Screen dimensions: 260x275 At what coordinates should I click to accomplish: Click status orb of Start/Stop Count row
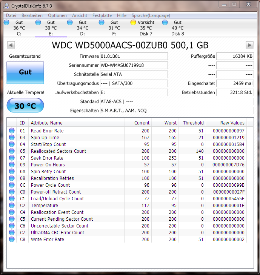pyautogui.click(x=12, y=144)
